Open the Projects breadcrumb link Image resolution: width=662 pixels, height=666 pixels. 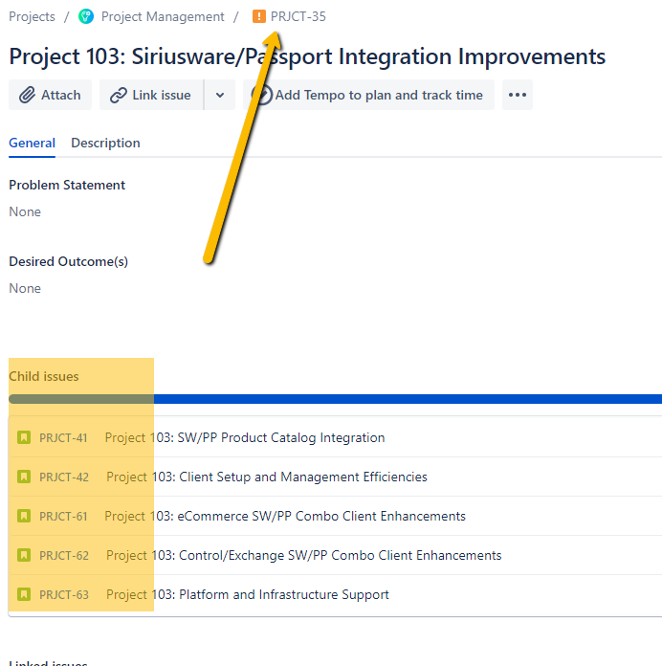(x=32, y=16)
